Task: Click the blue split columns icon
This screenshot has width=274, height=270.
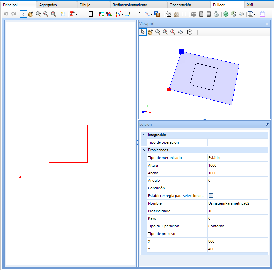Action: 184,14
